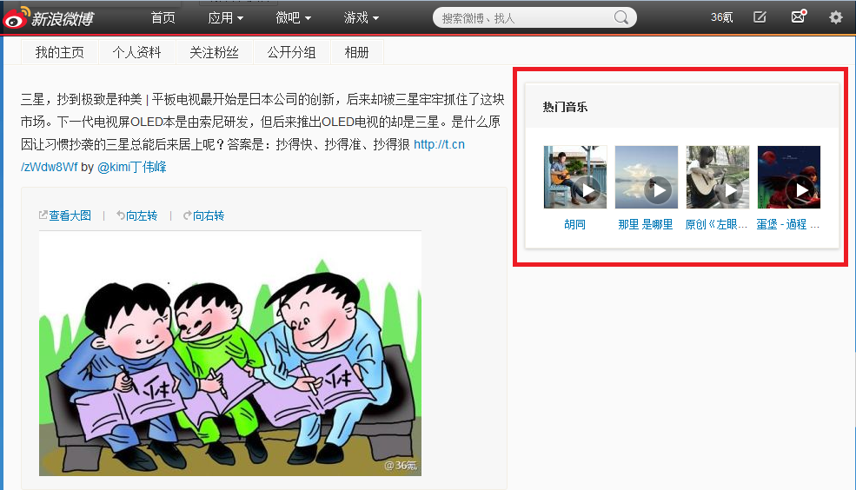
Task: Play the 原创《左眼 guitar track
Action: point(717,176)
